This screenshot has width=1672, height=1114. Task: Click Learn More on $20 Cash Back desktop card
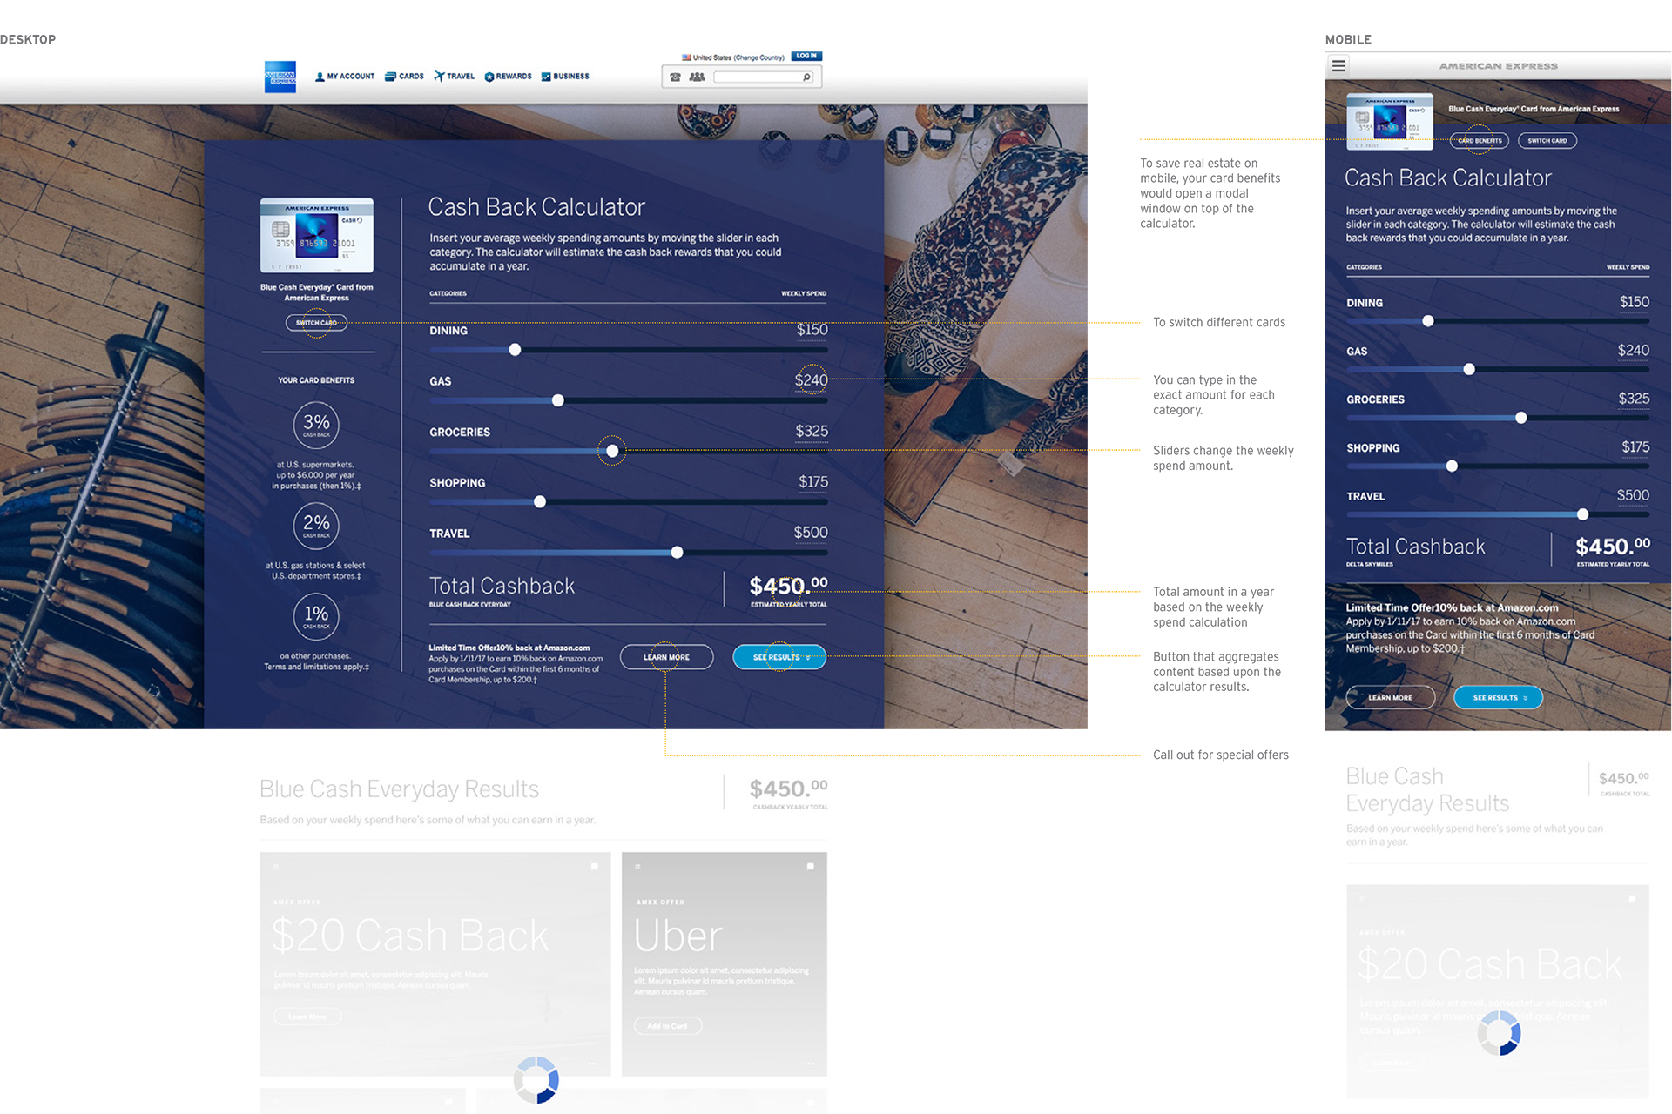[307, 1017]
